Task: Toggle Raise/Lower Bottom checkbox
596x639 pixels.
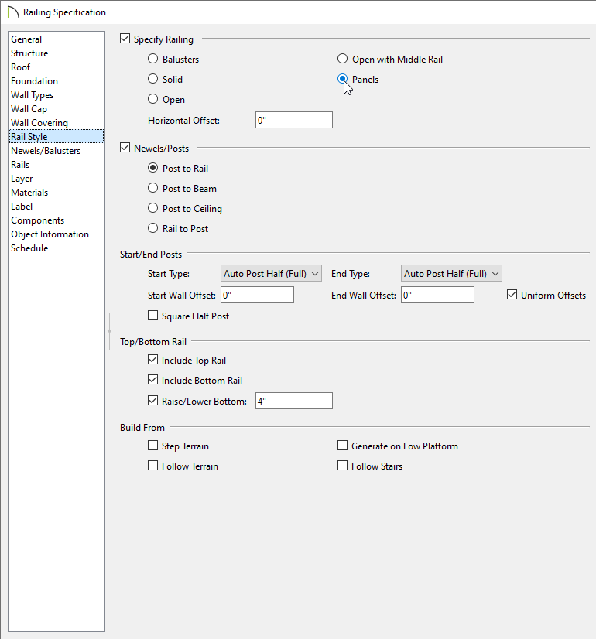Action: [153, 401]
